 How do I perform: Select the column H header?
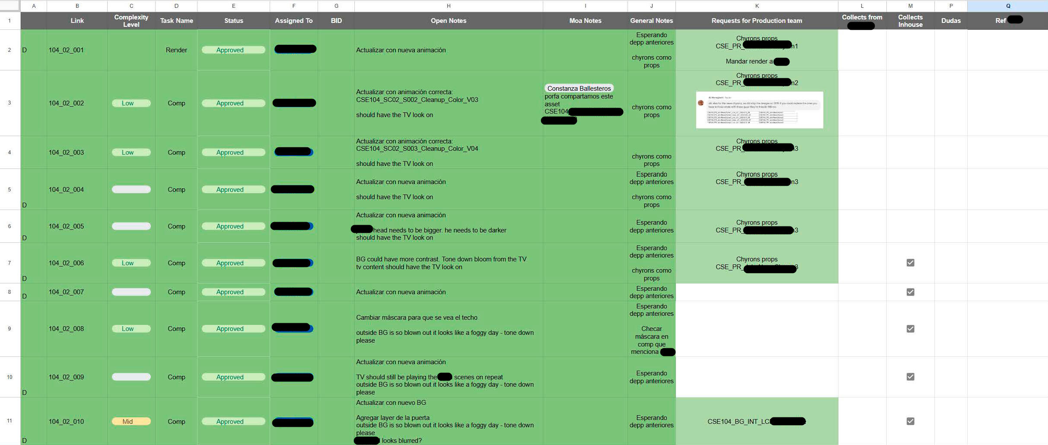coord(448,6)
